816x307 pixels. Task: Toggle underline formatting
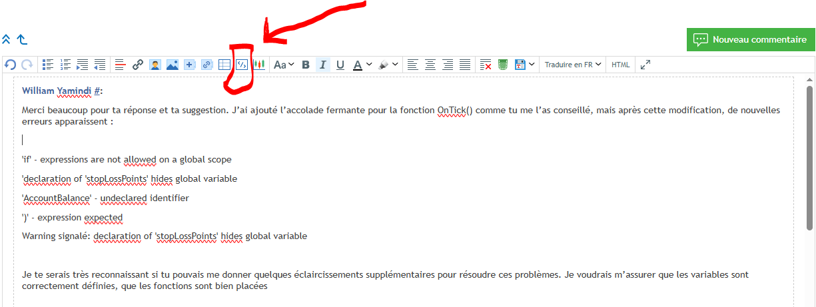tap(340, 65)
